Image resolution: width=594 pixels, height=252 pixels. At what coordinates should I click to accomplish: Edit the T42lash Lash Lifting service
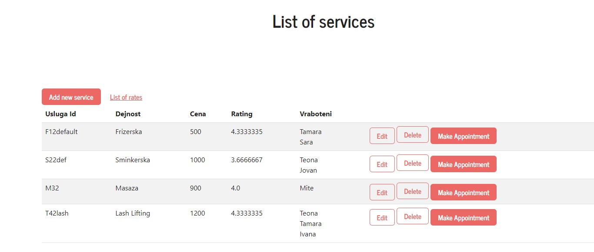point(382,217)
